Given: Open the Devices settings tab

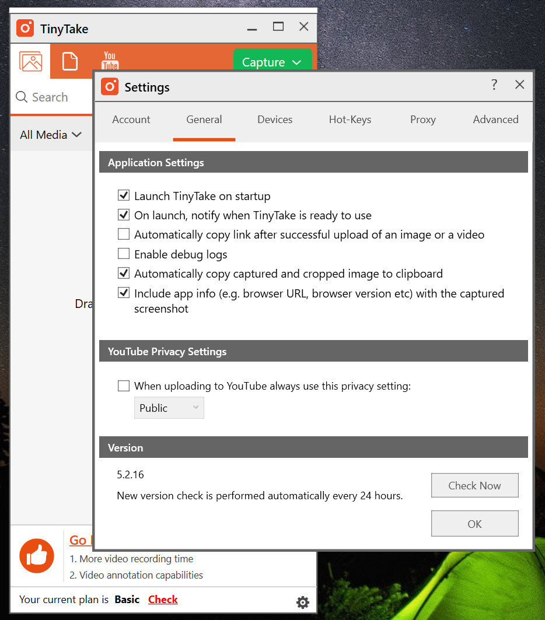Looking at the screenshot, I should pos(275,120).
